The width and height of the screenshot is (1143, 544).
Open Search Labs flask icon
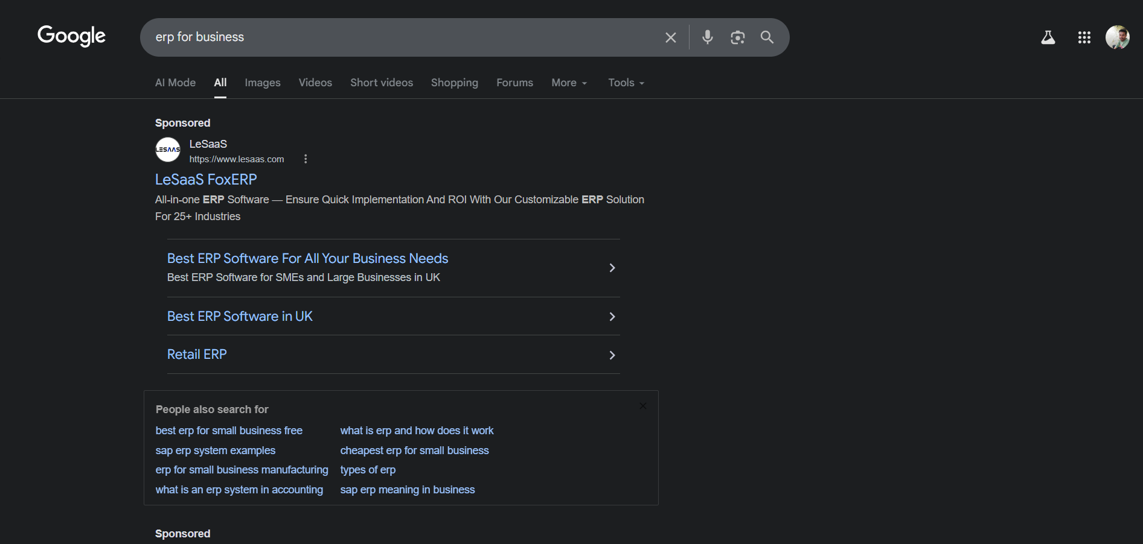[1048, 37]
